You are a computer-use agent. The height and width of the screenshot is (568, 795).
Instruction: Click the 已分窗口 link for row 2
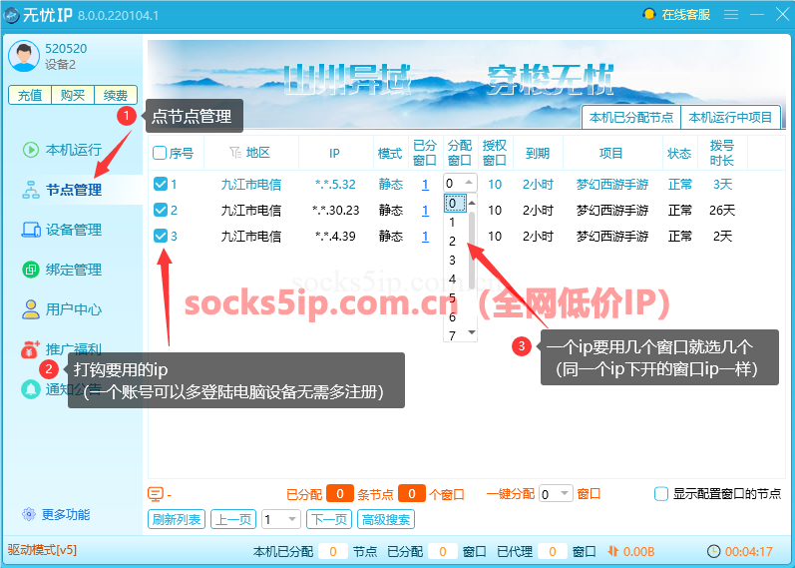point(425,211)
